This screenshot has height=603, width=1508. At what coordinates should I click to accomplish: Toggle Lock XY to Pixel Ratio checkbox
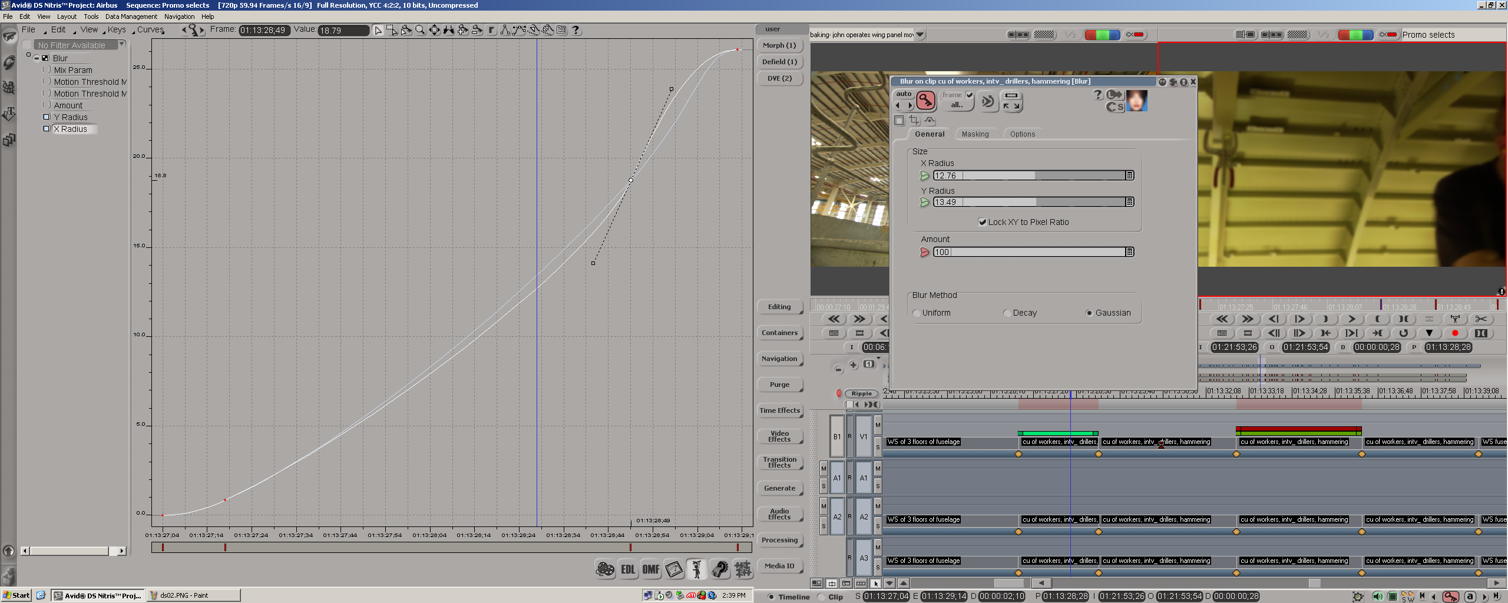point(983,222)
